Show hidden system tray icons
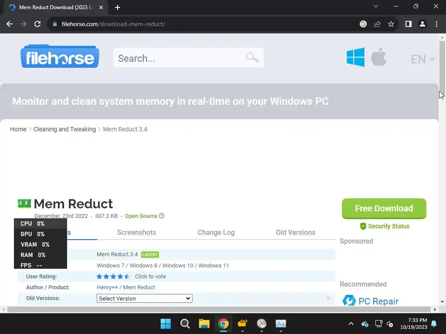 pyautogui.click(x=351, y=324)
